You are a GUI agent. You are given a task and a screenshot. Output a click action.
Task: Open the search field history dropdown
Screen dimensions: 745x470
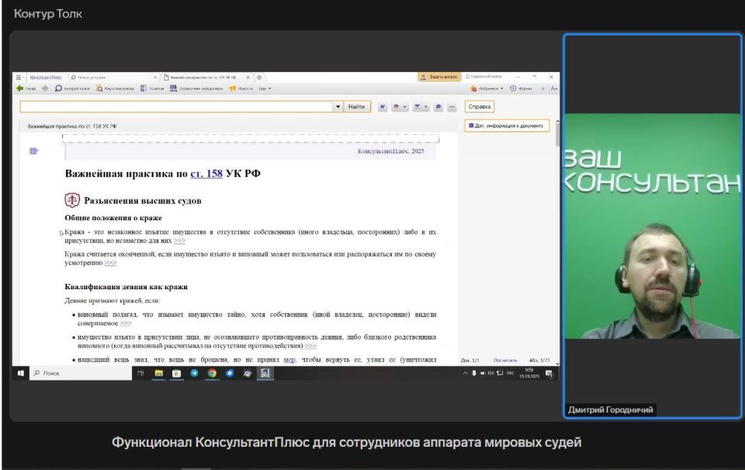tap(339, 106)
